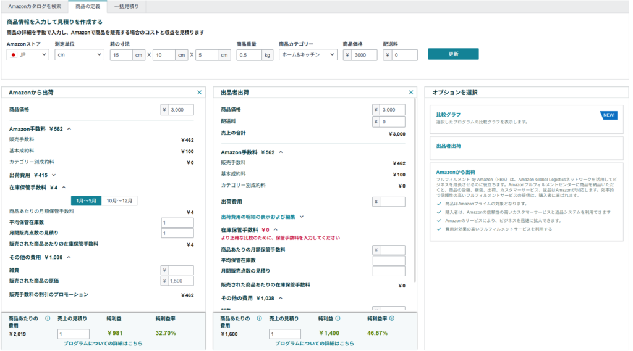This screenshot has width=633, height=351.
Task: Click info icon next to 純利益率 in 出品者出荷
Action: click(x=392, y=318)
